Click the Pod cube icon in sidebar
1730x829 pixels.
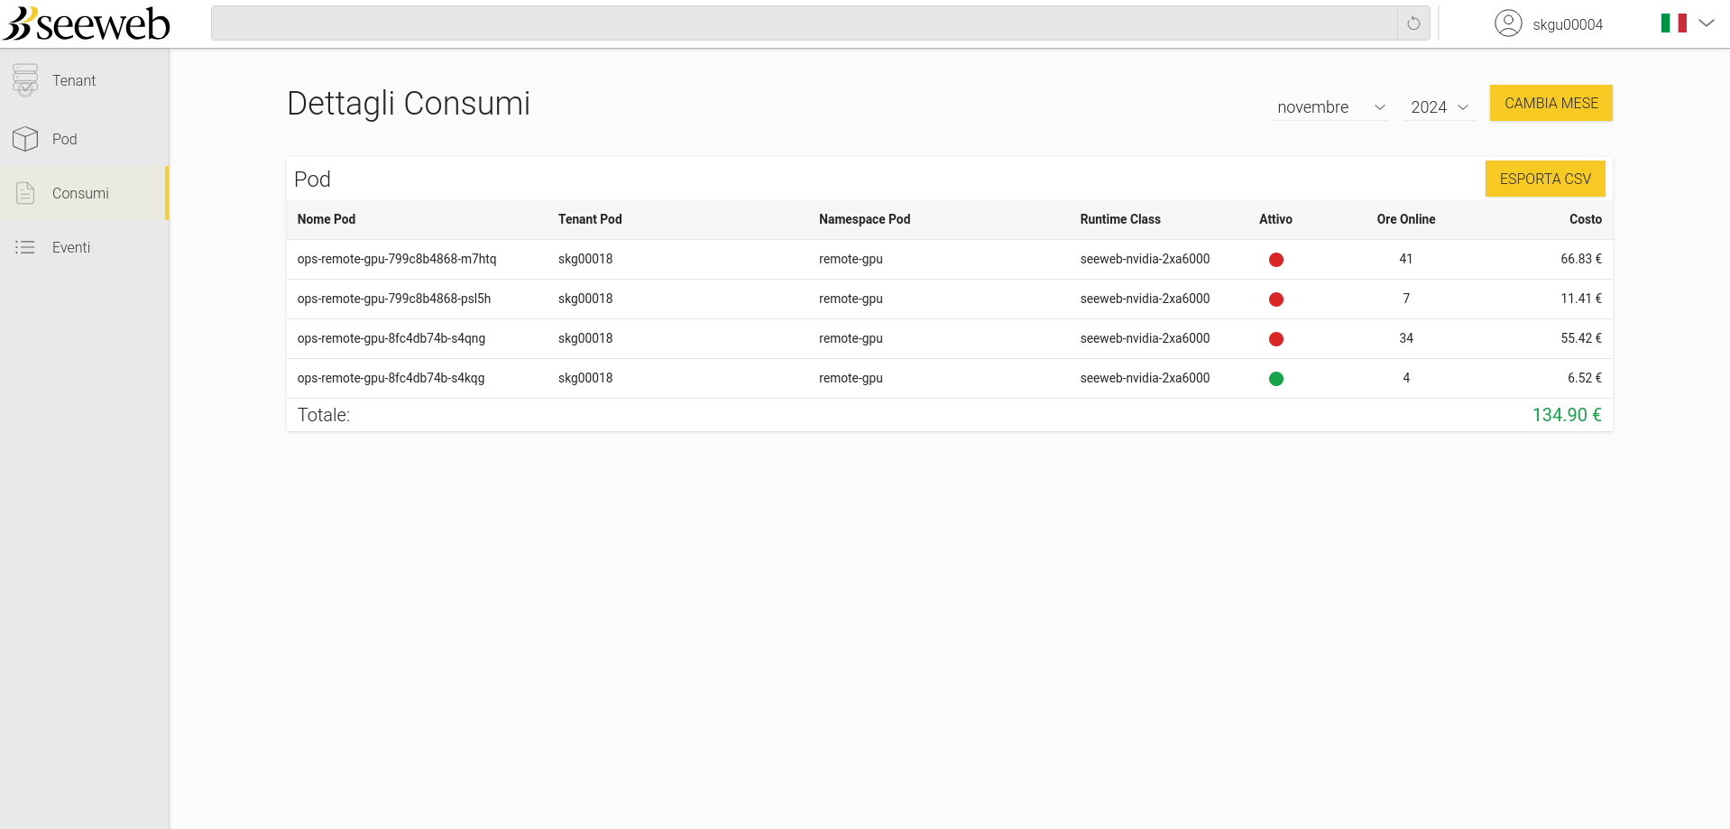coord(25,139)
